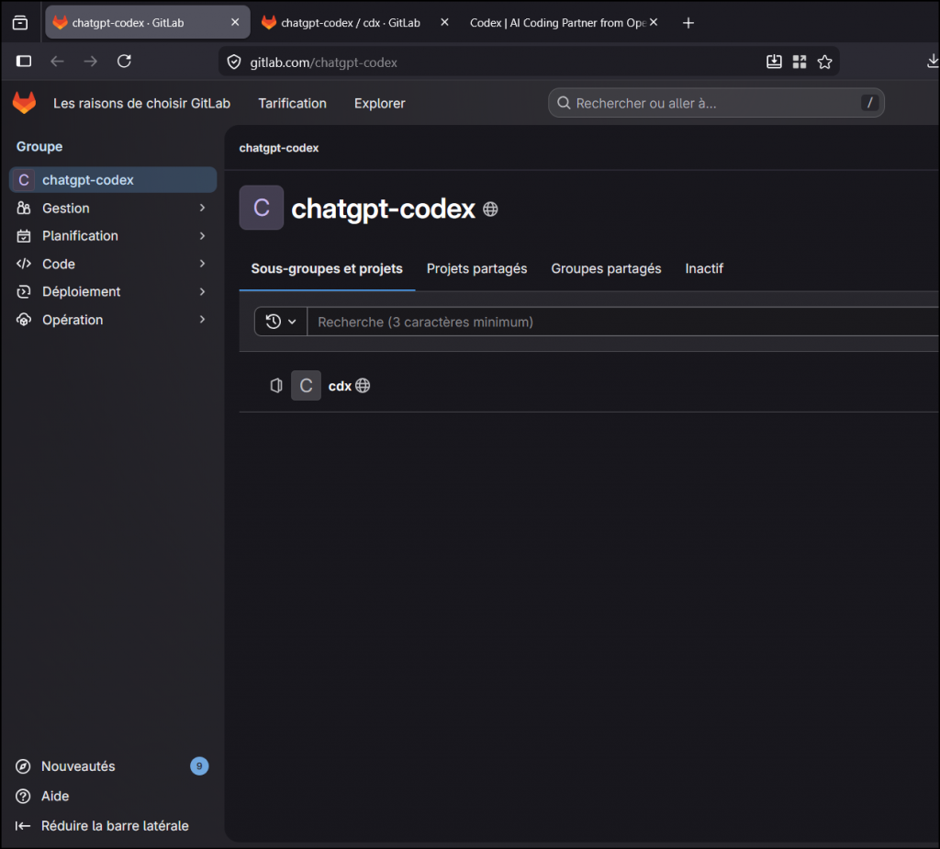The image size is (940, 849).
Task: Expand the Gestion sidebar section
Action: coord(112,209)
